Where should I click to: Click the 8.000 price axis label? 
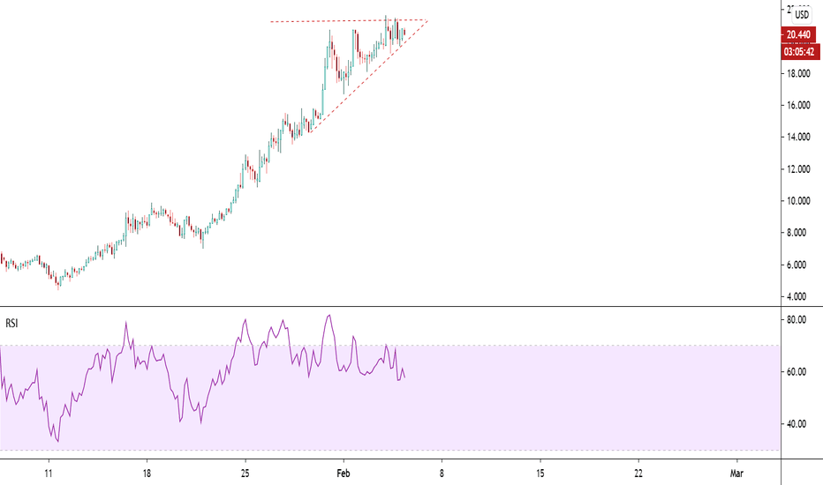point(797,233)
